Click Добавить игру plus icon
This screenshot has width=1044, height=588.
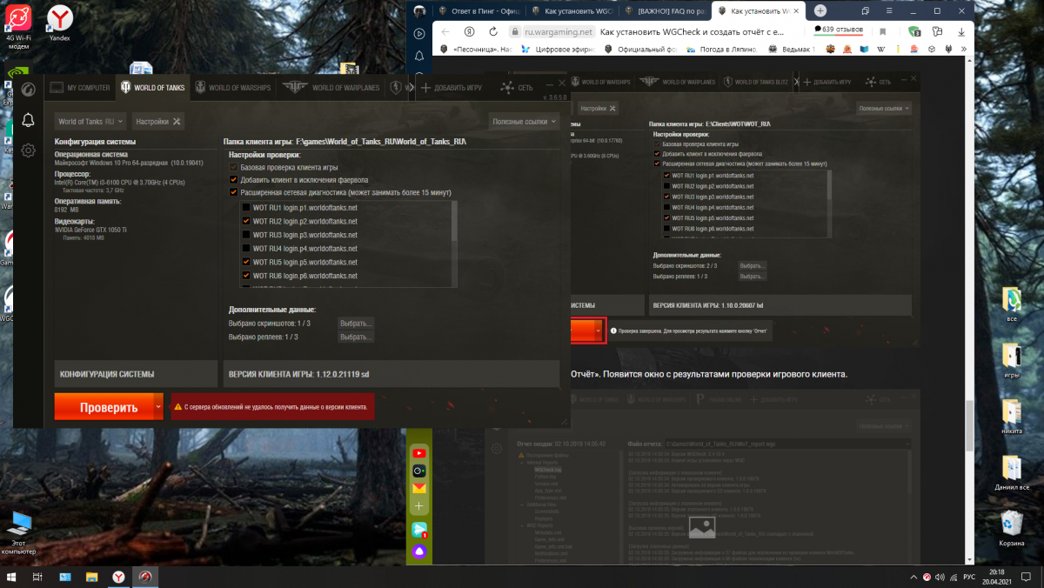coord(425,88)
